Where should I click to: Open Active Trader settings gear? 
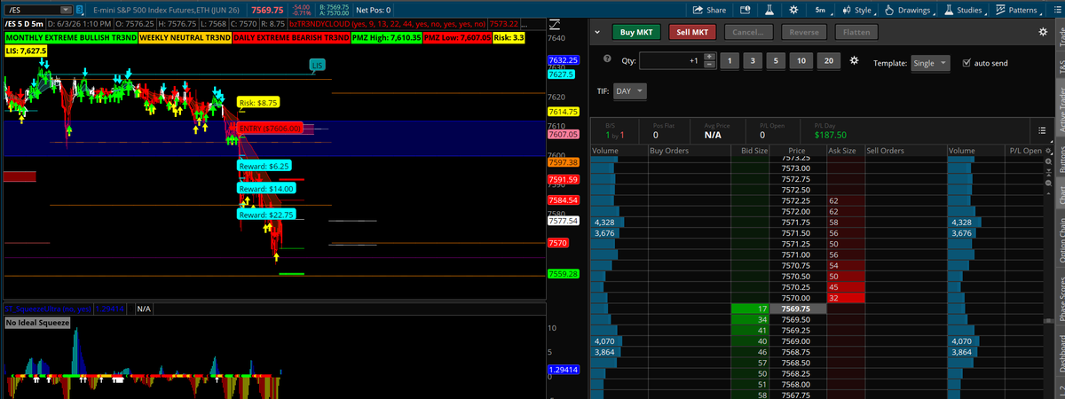(x=1043, y=32)
